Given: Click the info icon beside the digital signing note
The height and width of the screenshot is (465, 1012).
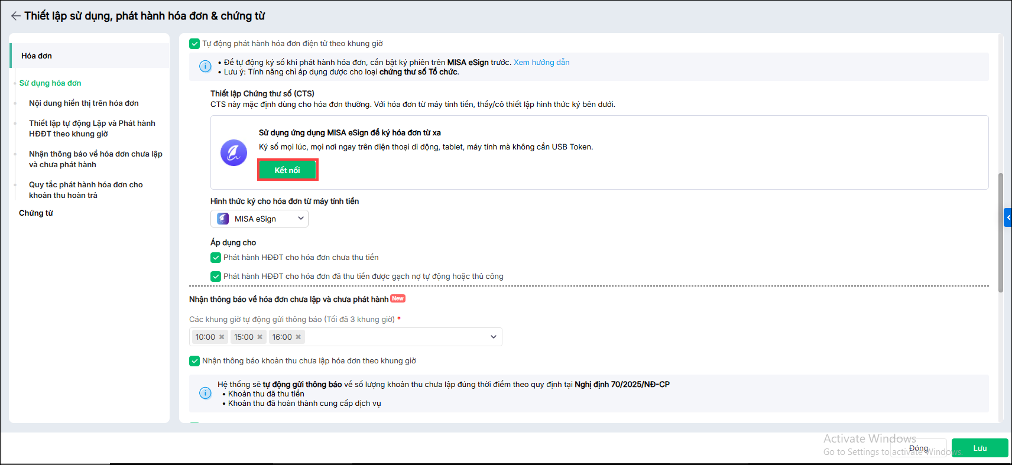Looking at the screenshot, I should click(205, 67).
